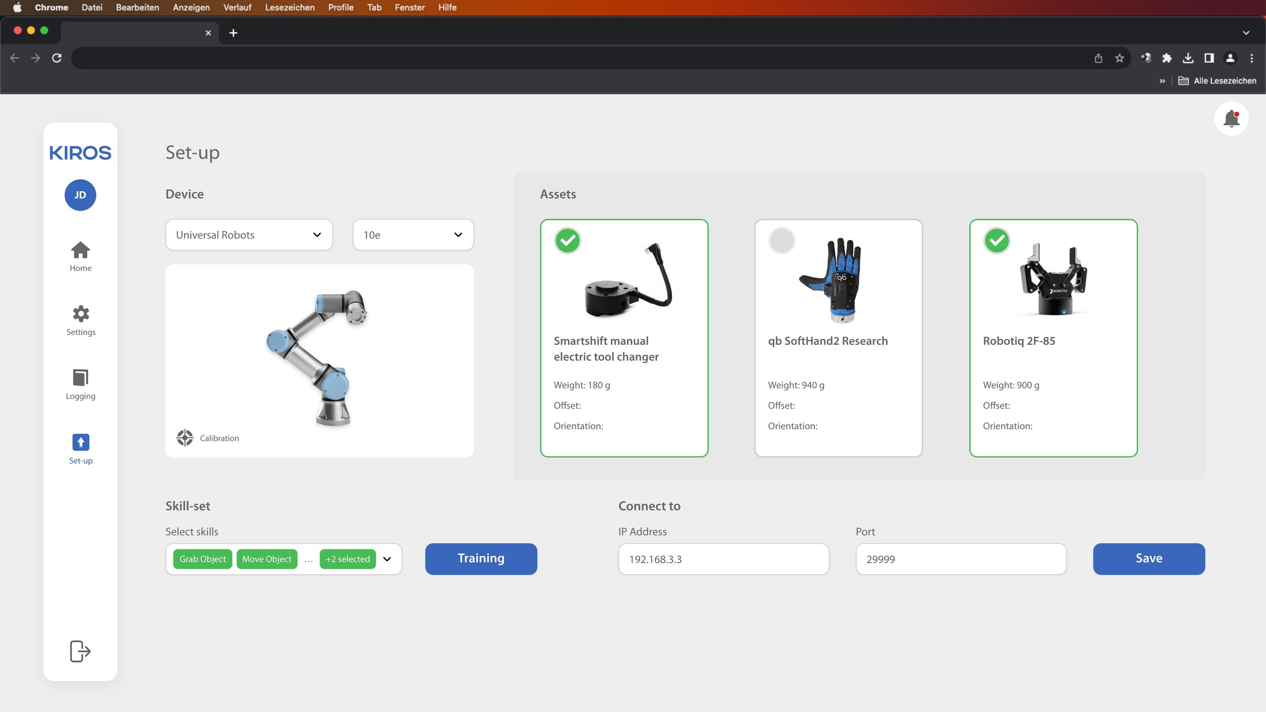Go back in Chrome
This screenshot has height=712, width=1266.
[15, 58]
